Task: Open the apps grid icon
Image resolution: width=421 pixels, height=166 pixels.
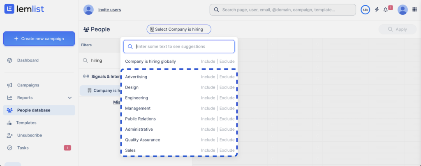Action: [414, 9]
